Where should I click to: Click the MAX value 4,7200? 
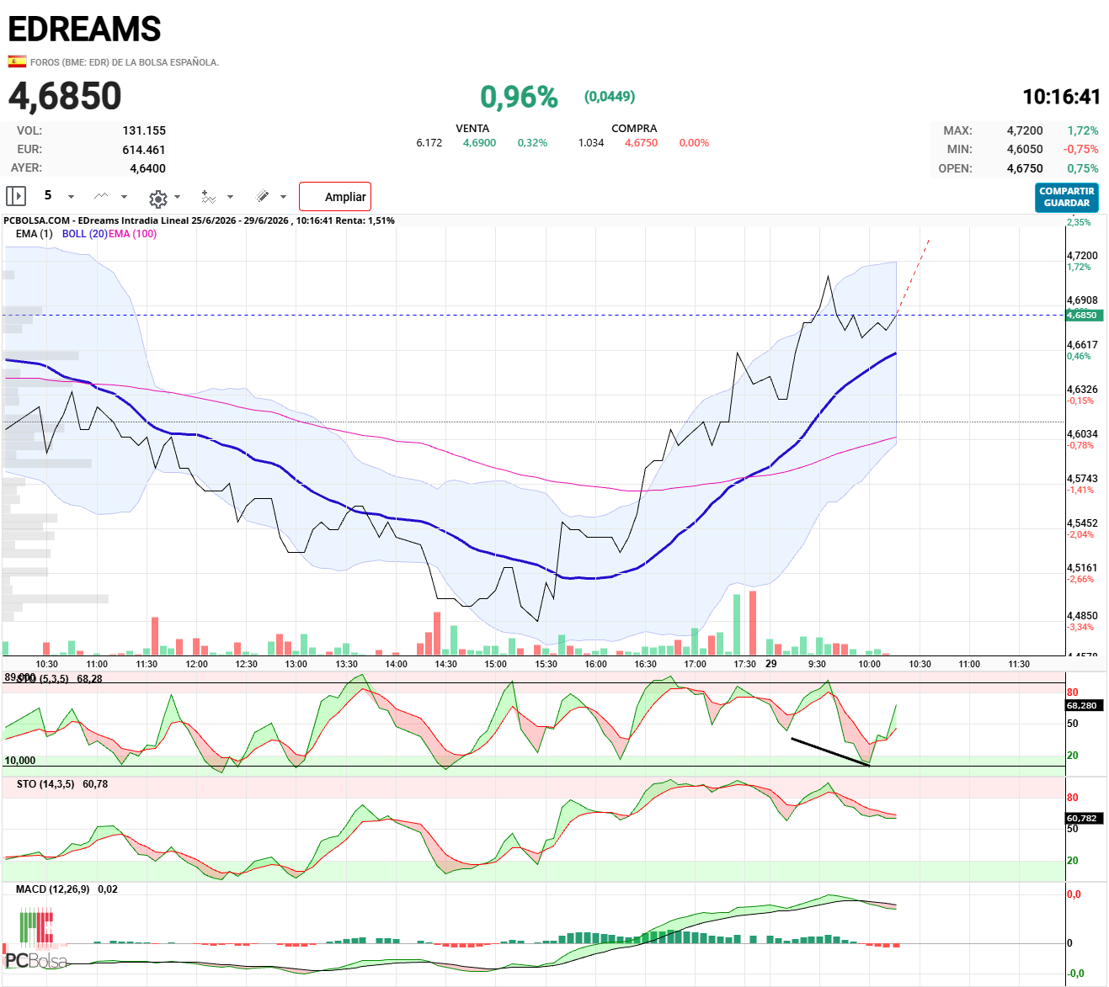[1025, 130]
